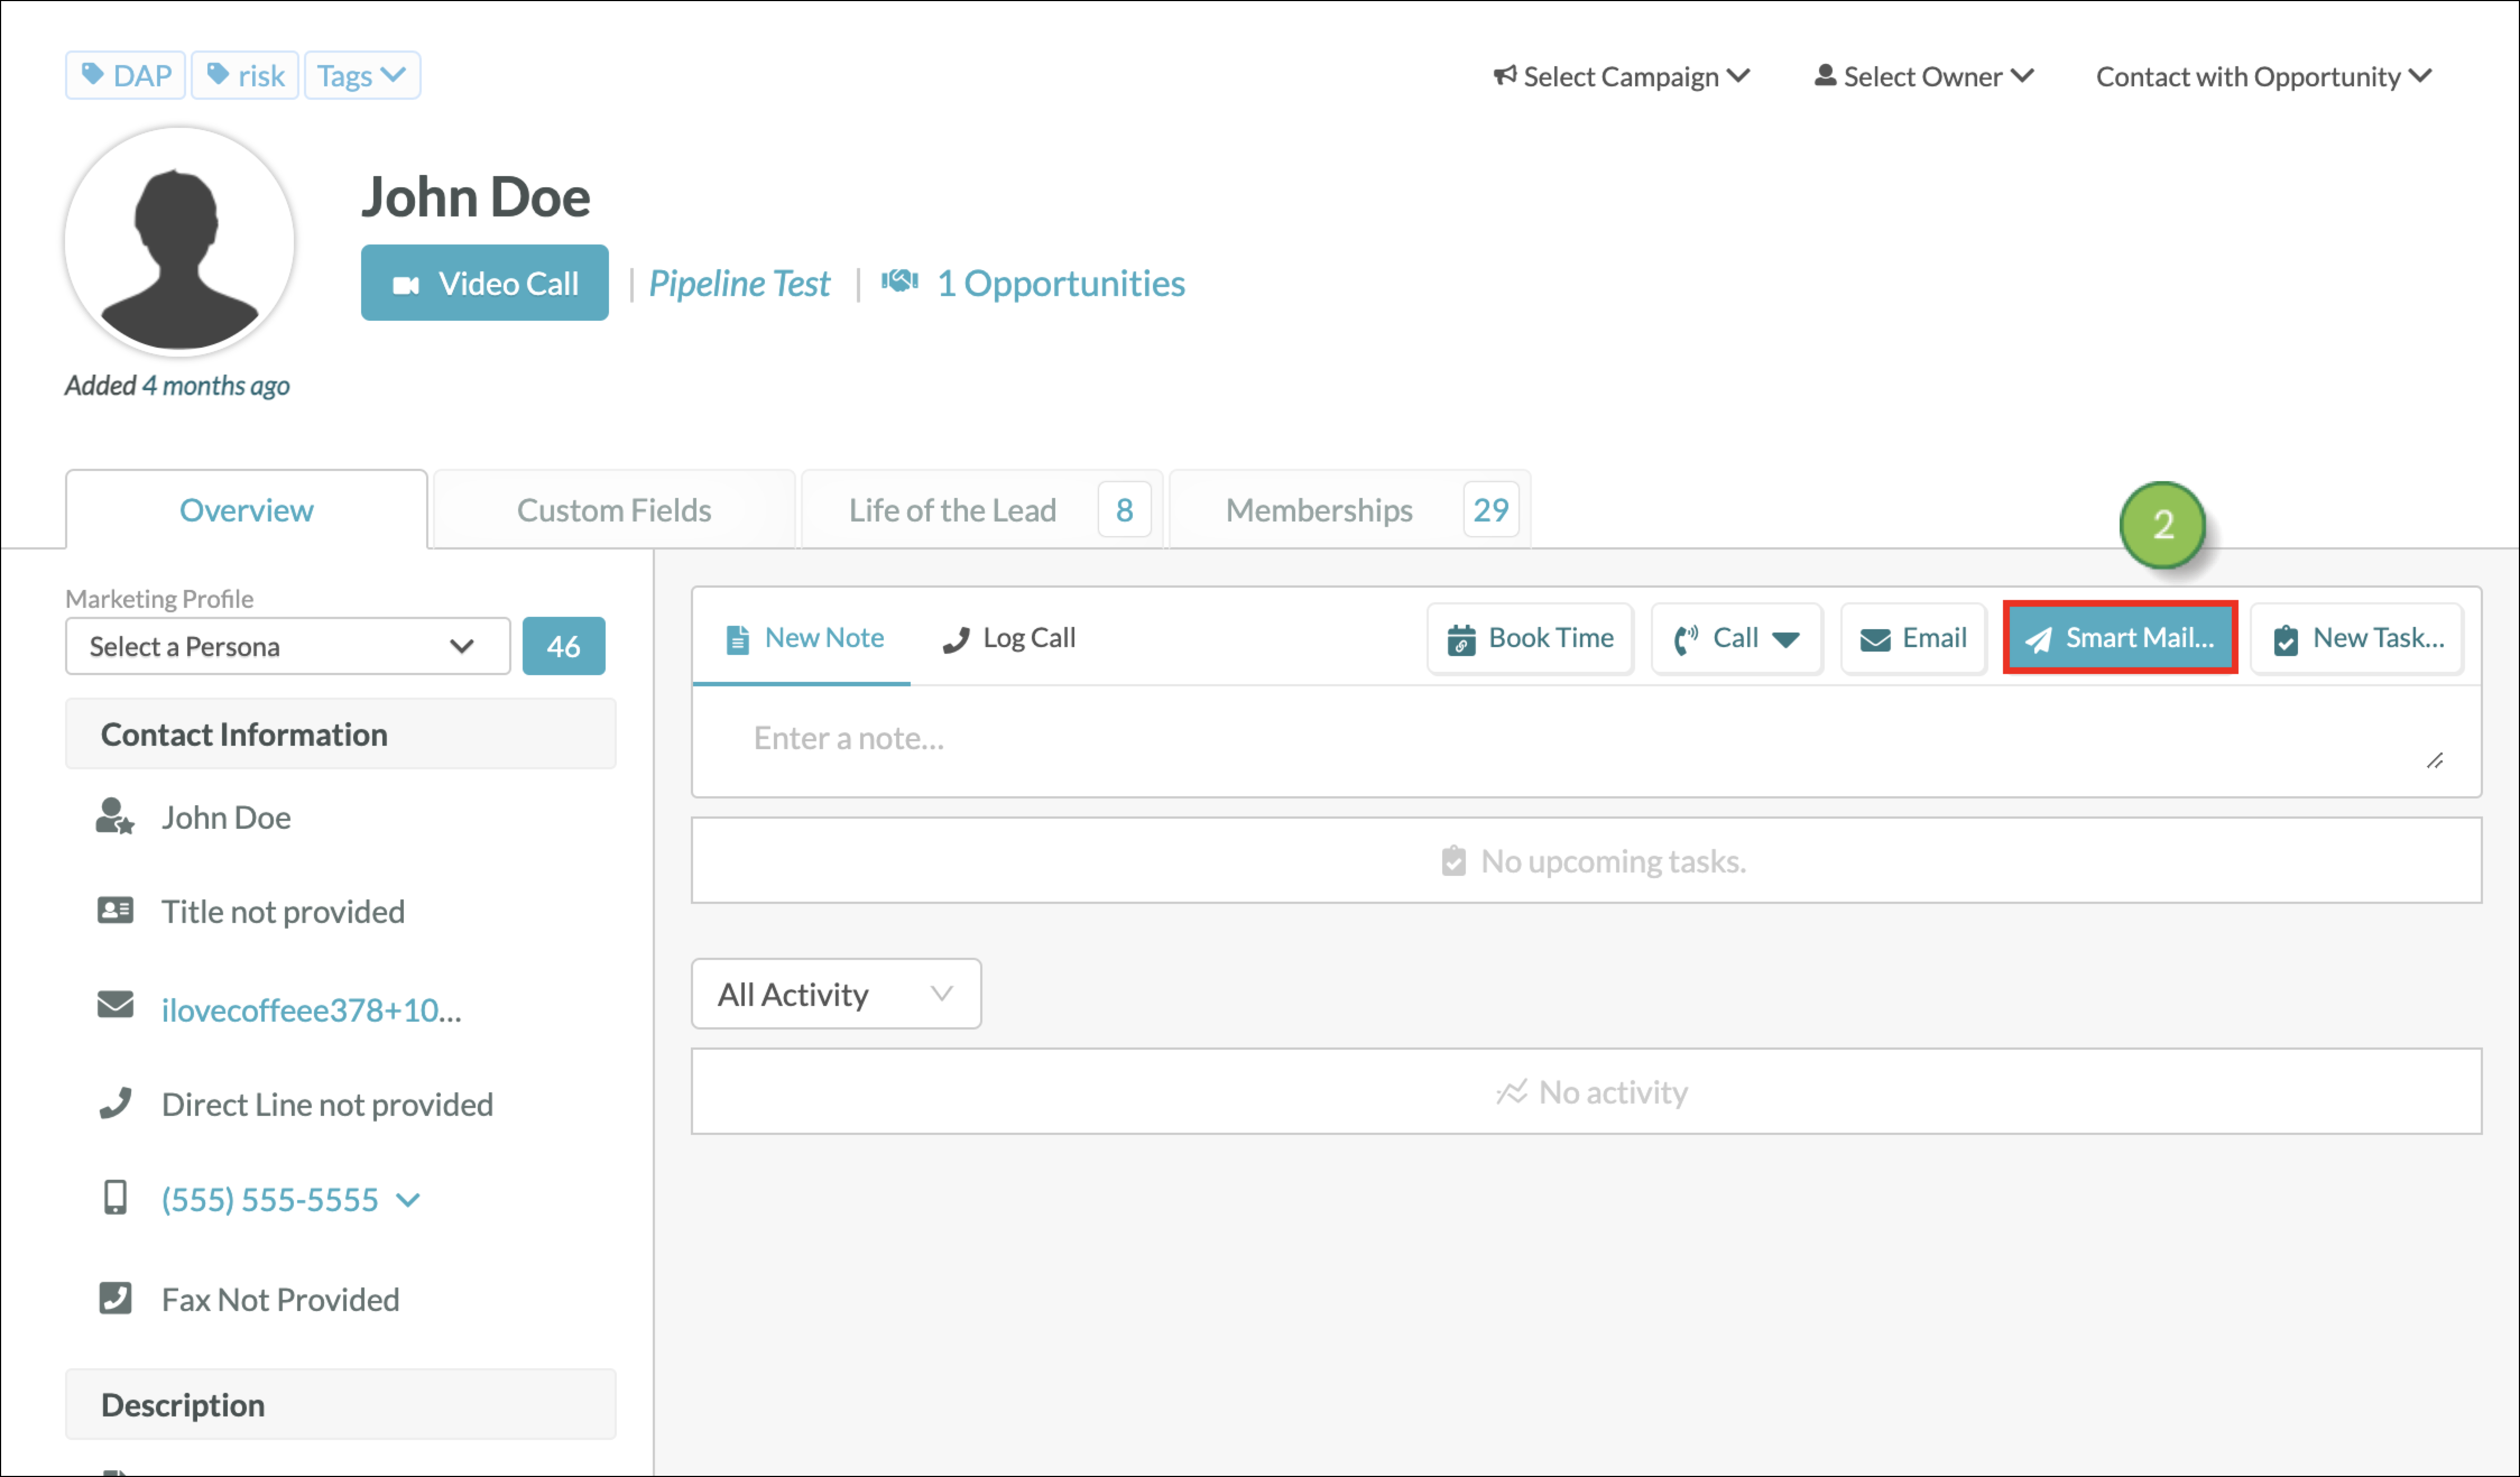The width and height of the screenshot is (2520, 1477).
Task: Open the All Activity filter dropdown
Action: (836, 994)
